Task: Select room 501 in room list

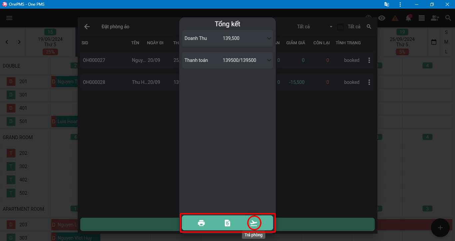Action: 23,121
